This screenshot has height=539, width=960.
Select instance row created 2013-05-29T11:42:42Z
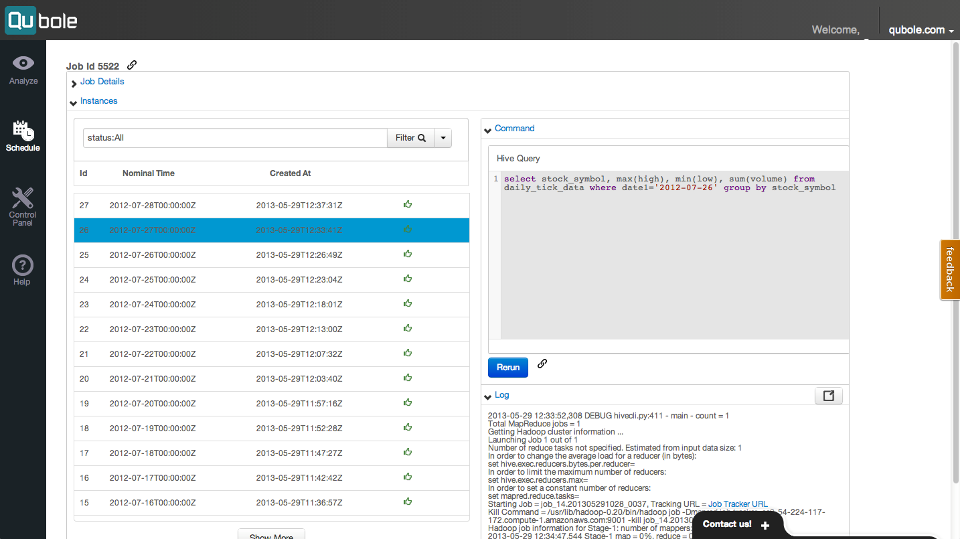[271, 477]
